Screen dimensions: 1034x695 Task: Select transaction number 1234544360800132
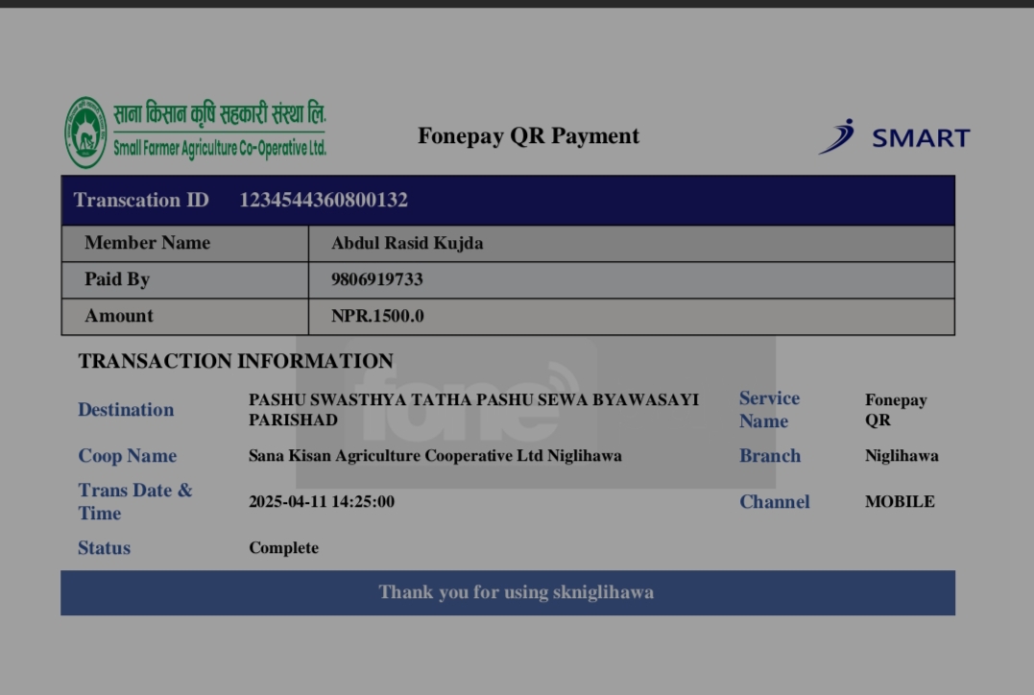(x=324, y=200)
